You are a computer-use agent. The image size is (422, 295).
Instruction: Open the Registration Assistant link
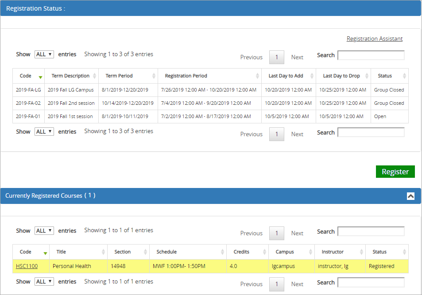(375, 39)
